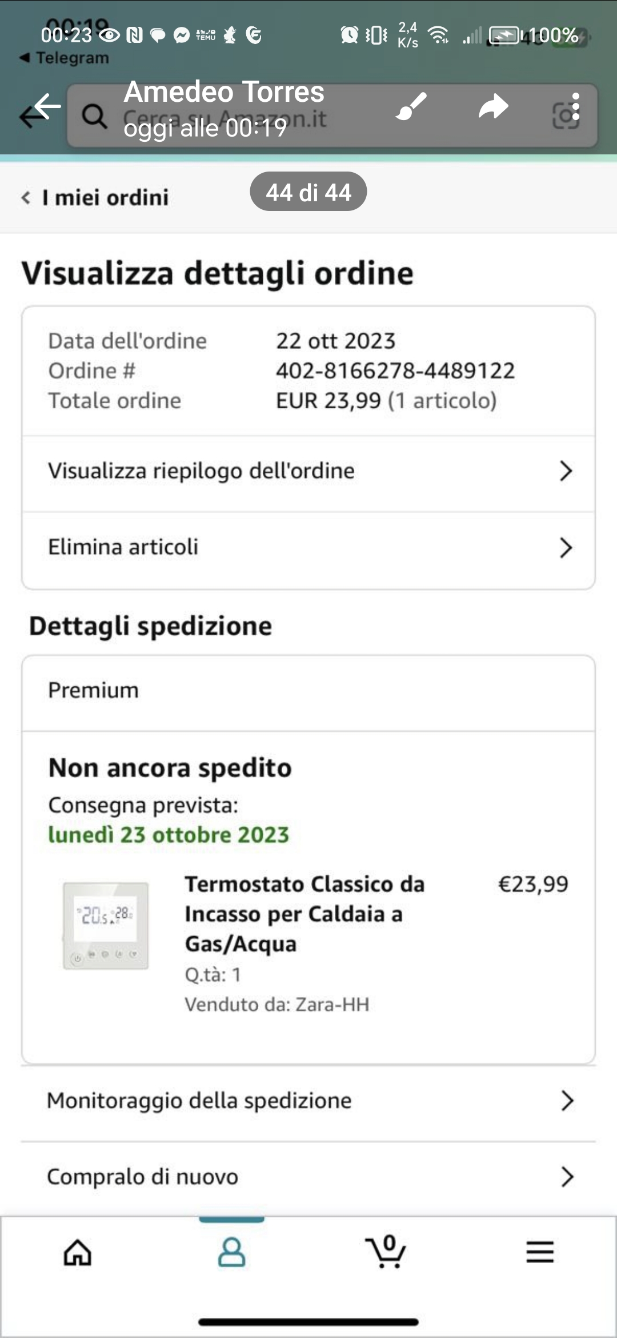This screenshot has width=617, height=1338.
Task: Open the Home tab icon
Action: click(77, 1253)
